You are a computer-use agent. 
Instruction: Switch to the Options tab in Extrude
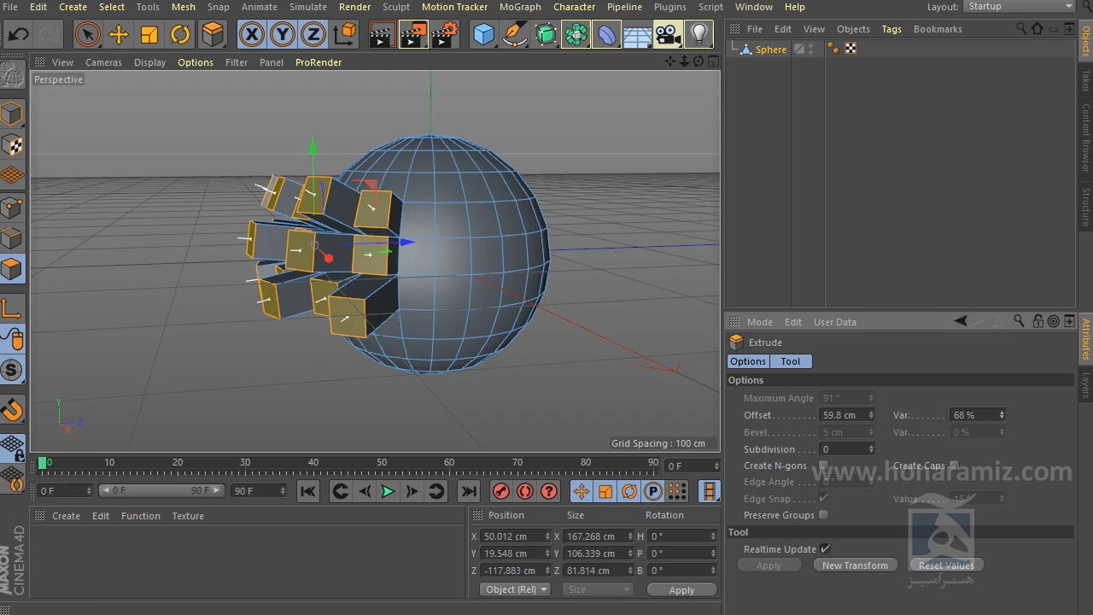(748, 361)
